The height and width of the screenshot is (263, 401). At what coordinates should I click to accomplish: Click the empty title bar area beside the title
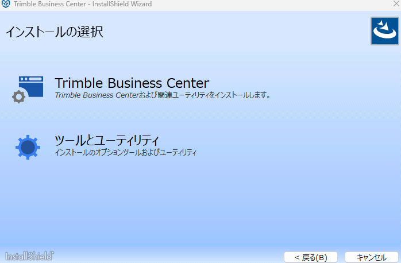point(259,5)
